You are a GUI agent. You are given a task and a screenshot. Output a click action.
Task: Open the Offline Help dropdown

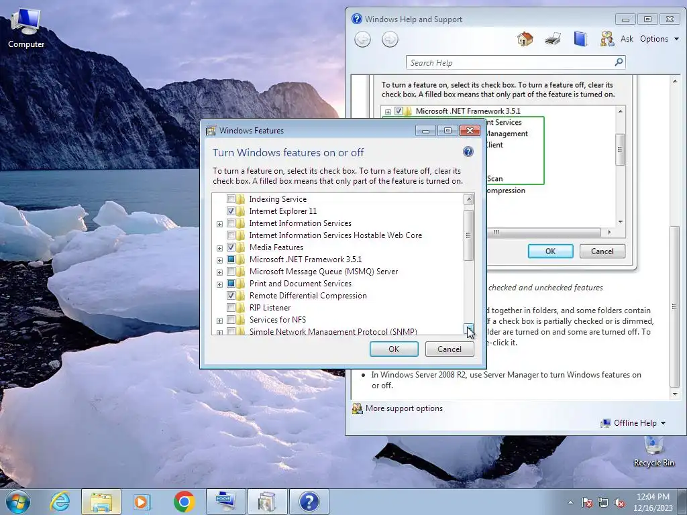pos(634,423)
